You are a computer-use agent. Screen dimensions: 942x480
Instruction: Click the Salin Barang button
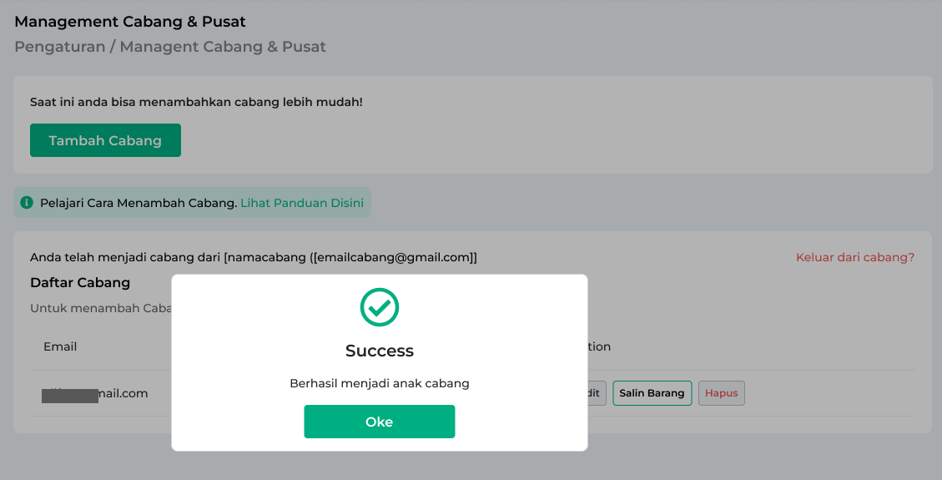coord(652,393)
